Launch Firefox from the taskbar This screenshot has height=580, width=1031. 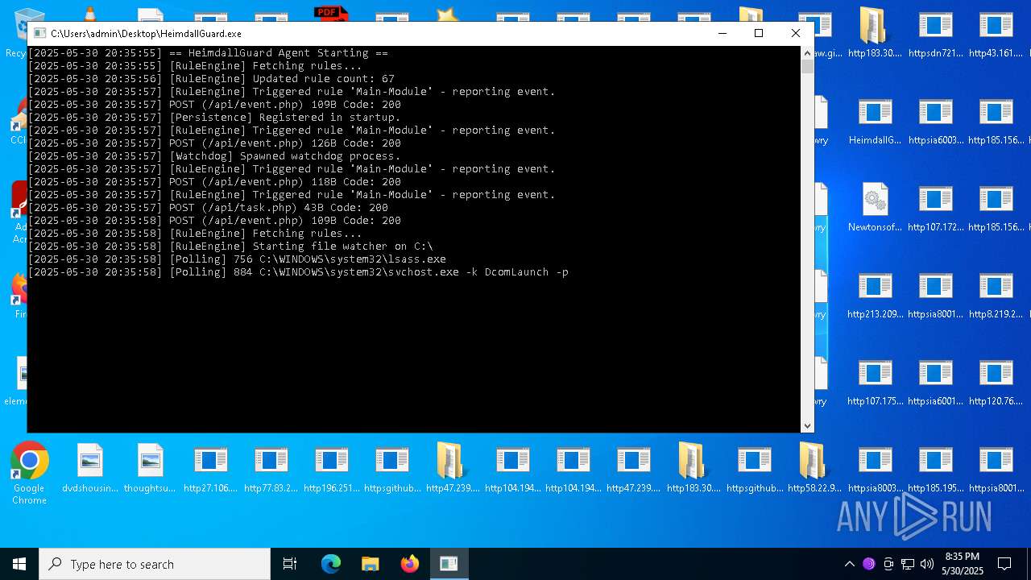(x=410, y=564)
